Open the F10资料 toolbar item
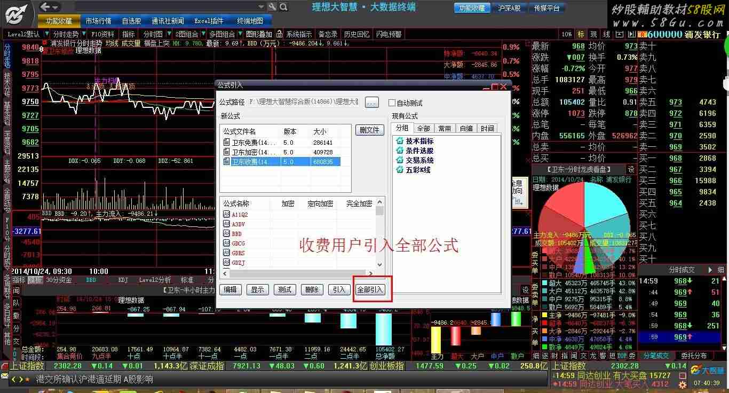Screen dimensions: 729x393 [x=102, y=34]
